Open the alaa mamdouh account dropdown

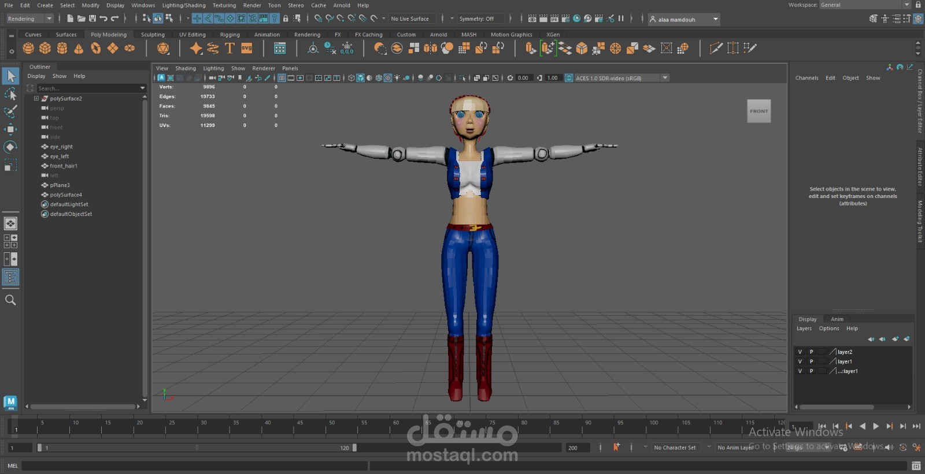click(684, 19)
